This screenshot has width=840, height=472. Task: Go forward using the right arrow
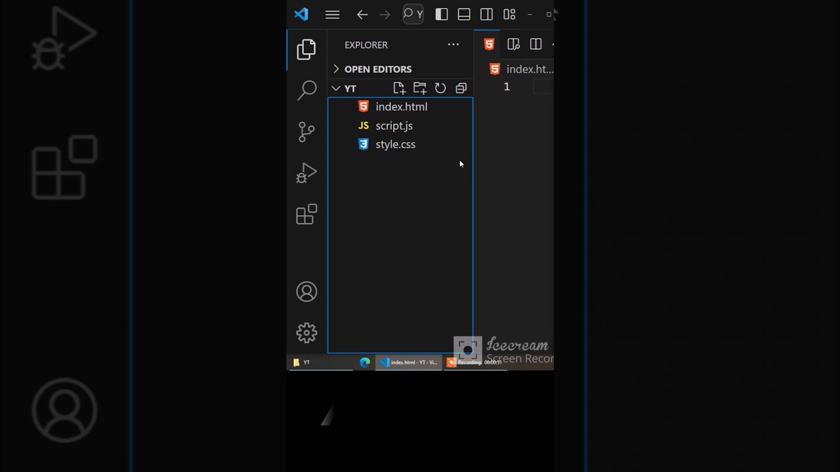[385, 14]
